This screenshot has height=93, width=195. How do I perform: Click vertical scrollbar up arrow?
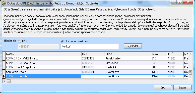pyautogui.click(x=190, y=54)
